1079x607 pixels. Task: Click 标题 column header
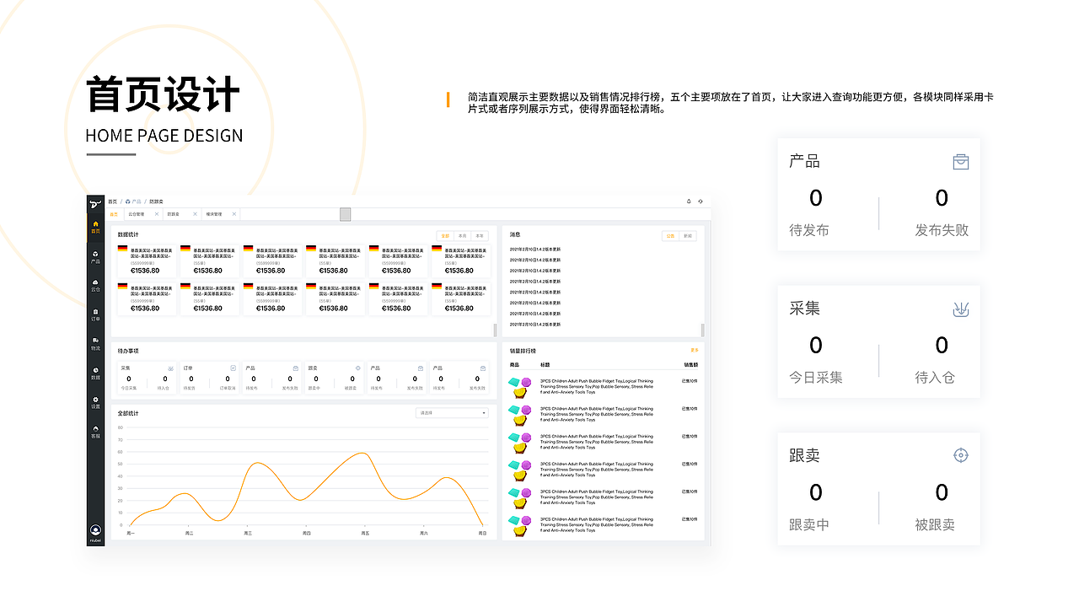(x=545, y=365)
